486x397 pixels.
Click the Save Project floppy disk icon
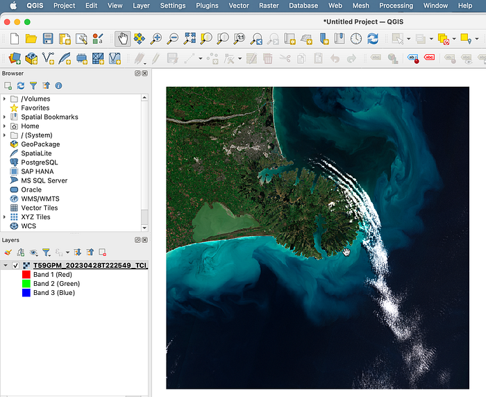point(48,38)
